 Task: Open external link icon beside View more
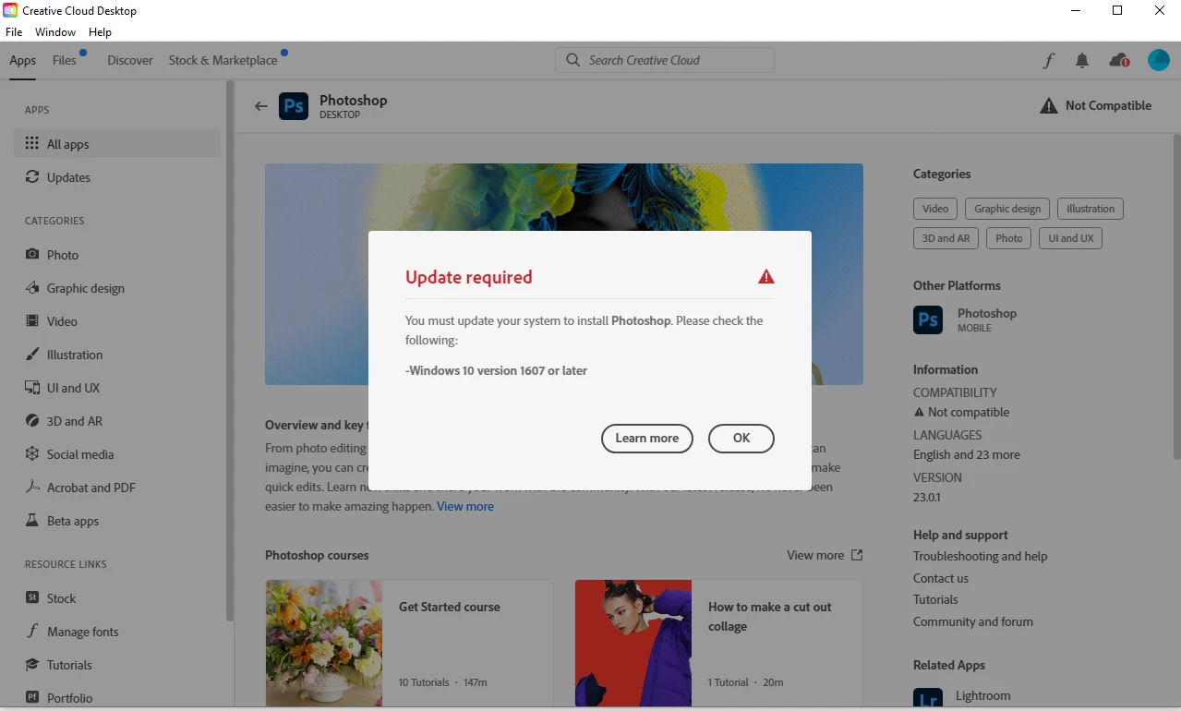[857, 555]
